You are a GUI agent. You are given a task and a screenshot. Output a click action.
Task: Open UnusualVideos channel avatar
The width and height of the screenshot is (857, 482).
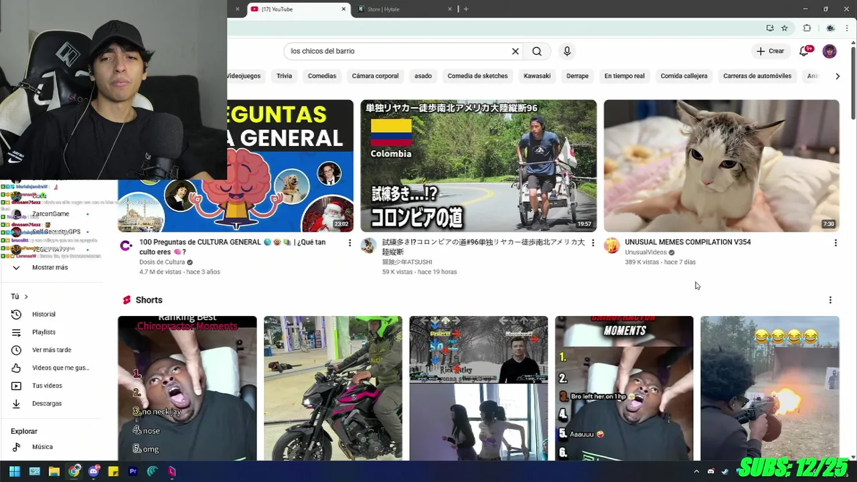click(612, 246)
